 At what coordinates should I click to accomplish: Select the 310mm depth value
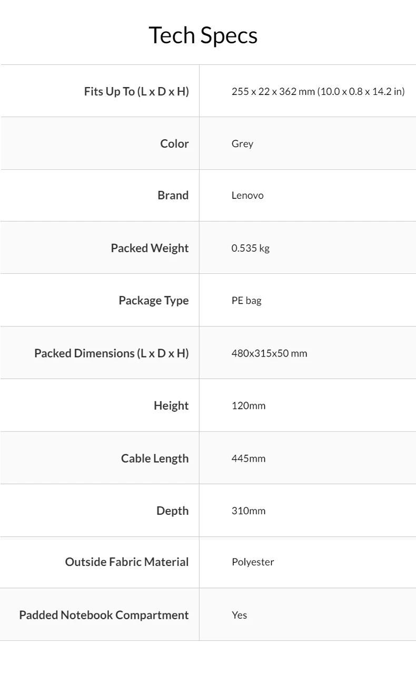[249, 511]
